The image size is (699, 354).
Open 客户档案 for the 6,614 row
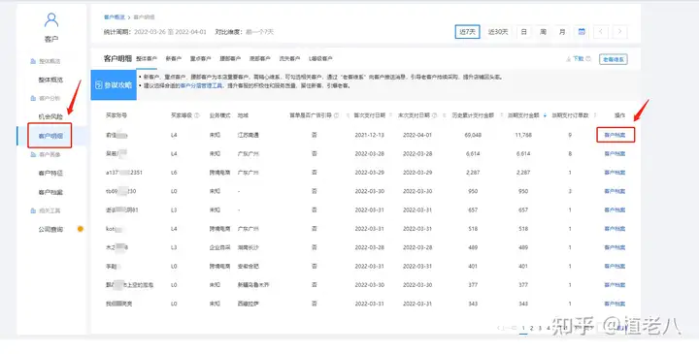615,153
